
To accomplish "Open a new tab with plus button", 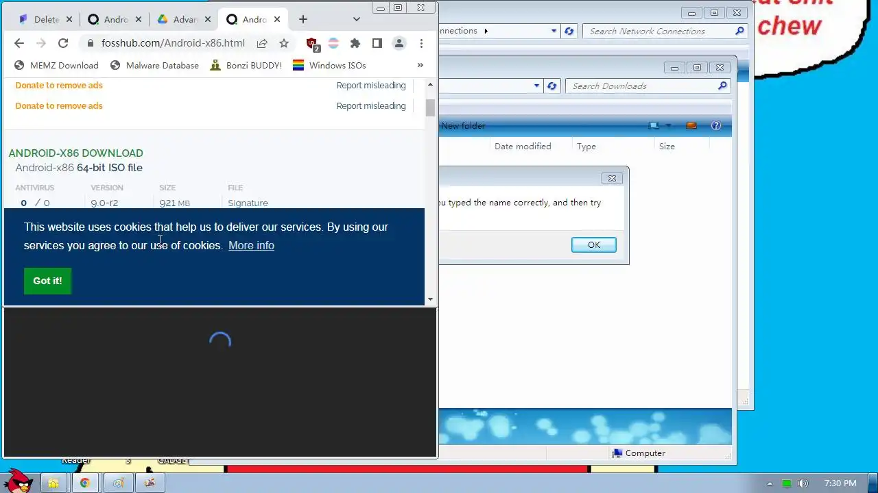I will coord(303,19).
